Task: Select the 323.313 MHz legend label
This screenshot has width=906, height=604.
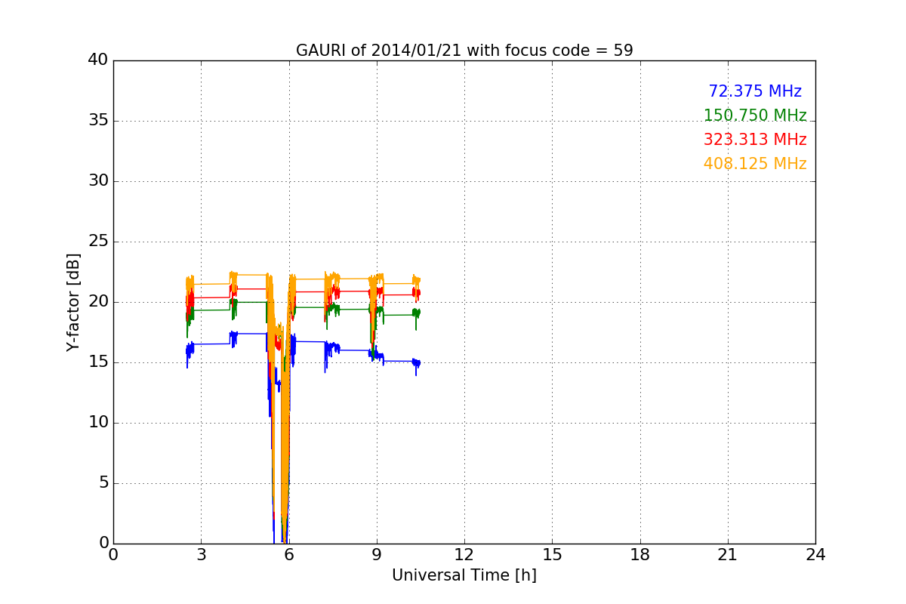Action: click(x=755, y=140)
